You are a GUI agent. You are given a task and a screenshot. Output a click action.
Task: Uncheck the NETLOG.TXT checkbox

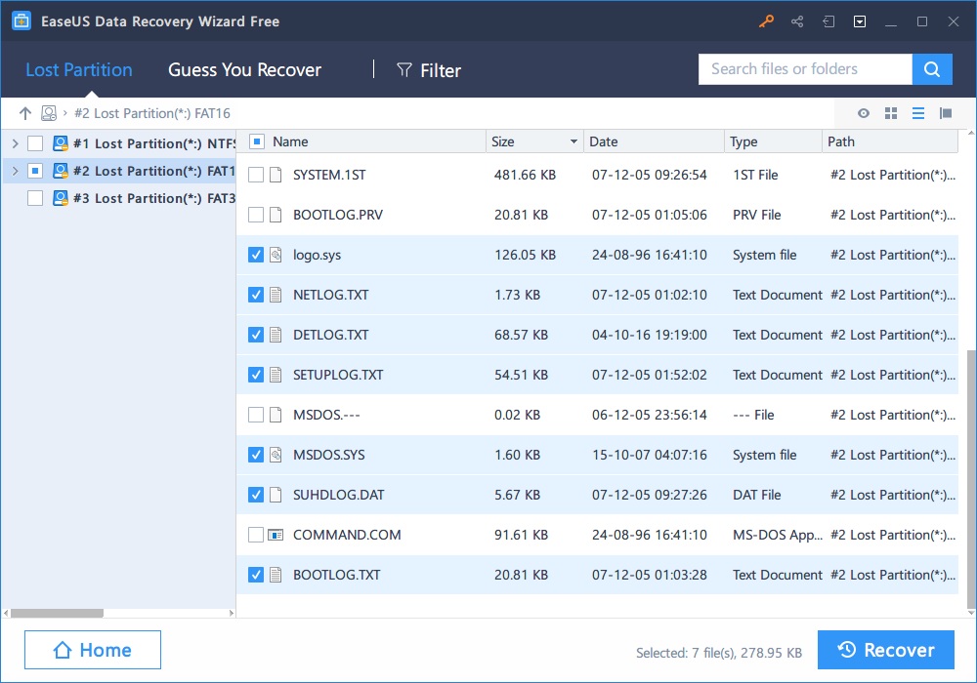coord(255,295)
